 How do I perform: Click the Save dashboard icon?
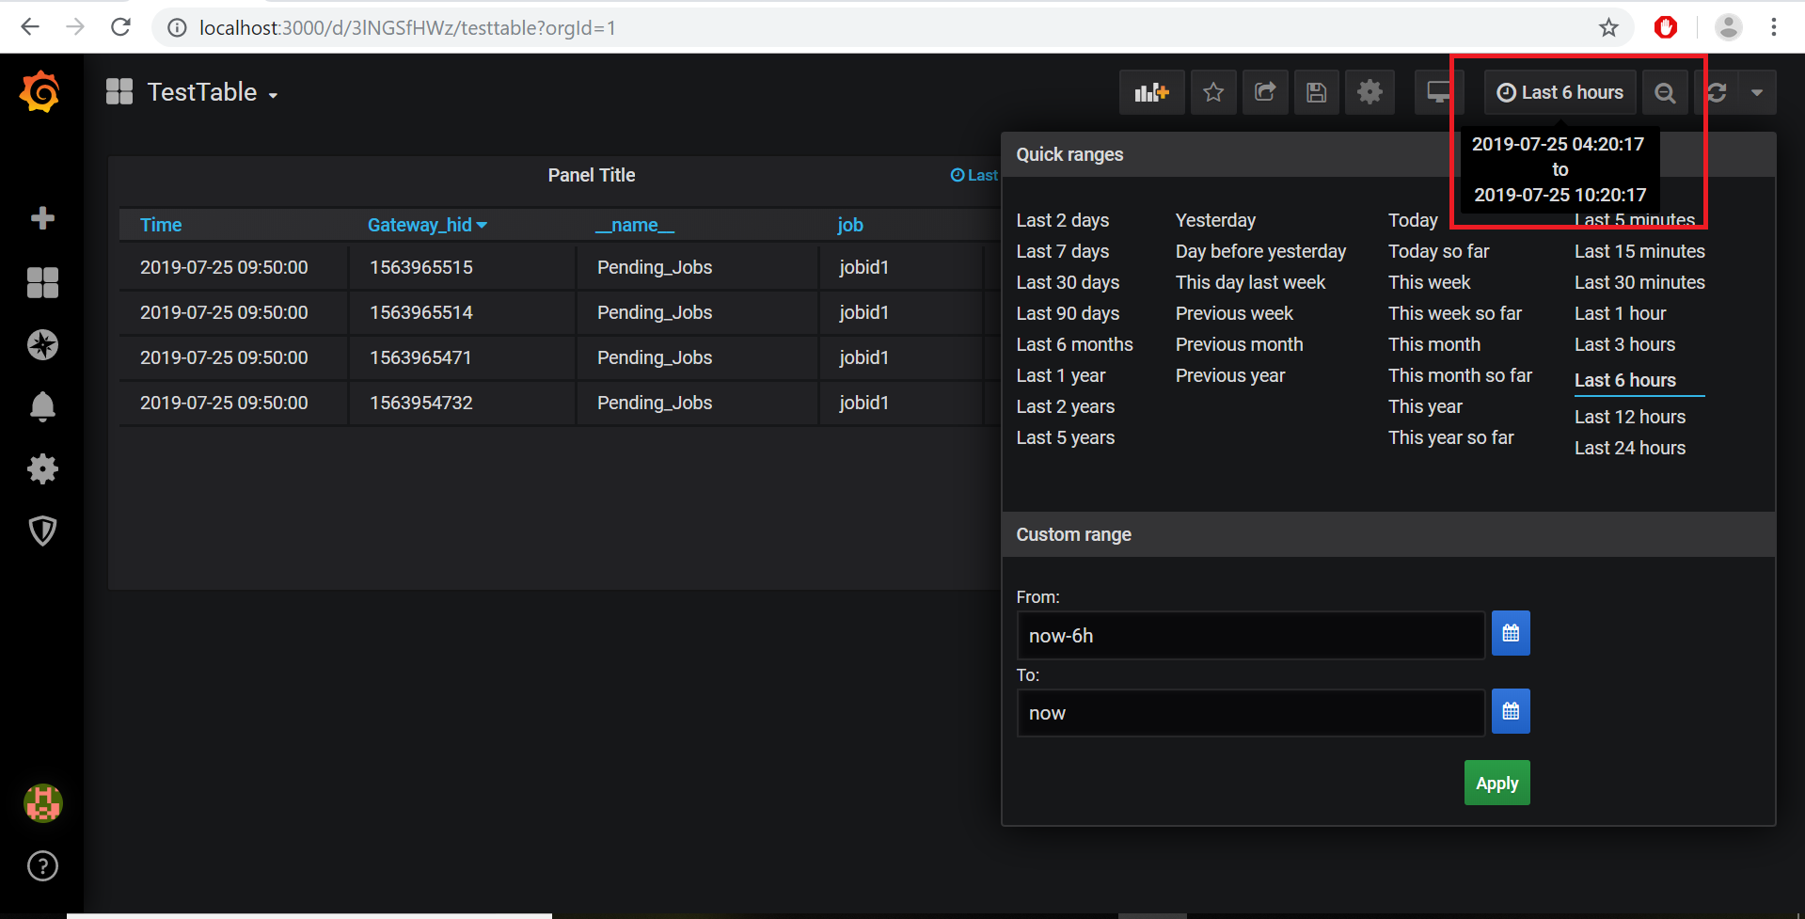click(x=1316, y=91)
